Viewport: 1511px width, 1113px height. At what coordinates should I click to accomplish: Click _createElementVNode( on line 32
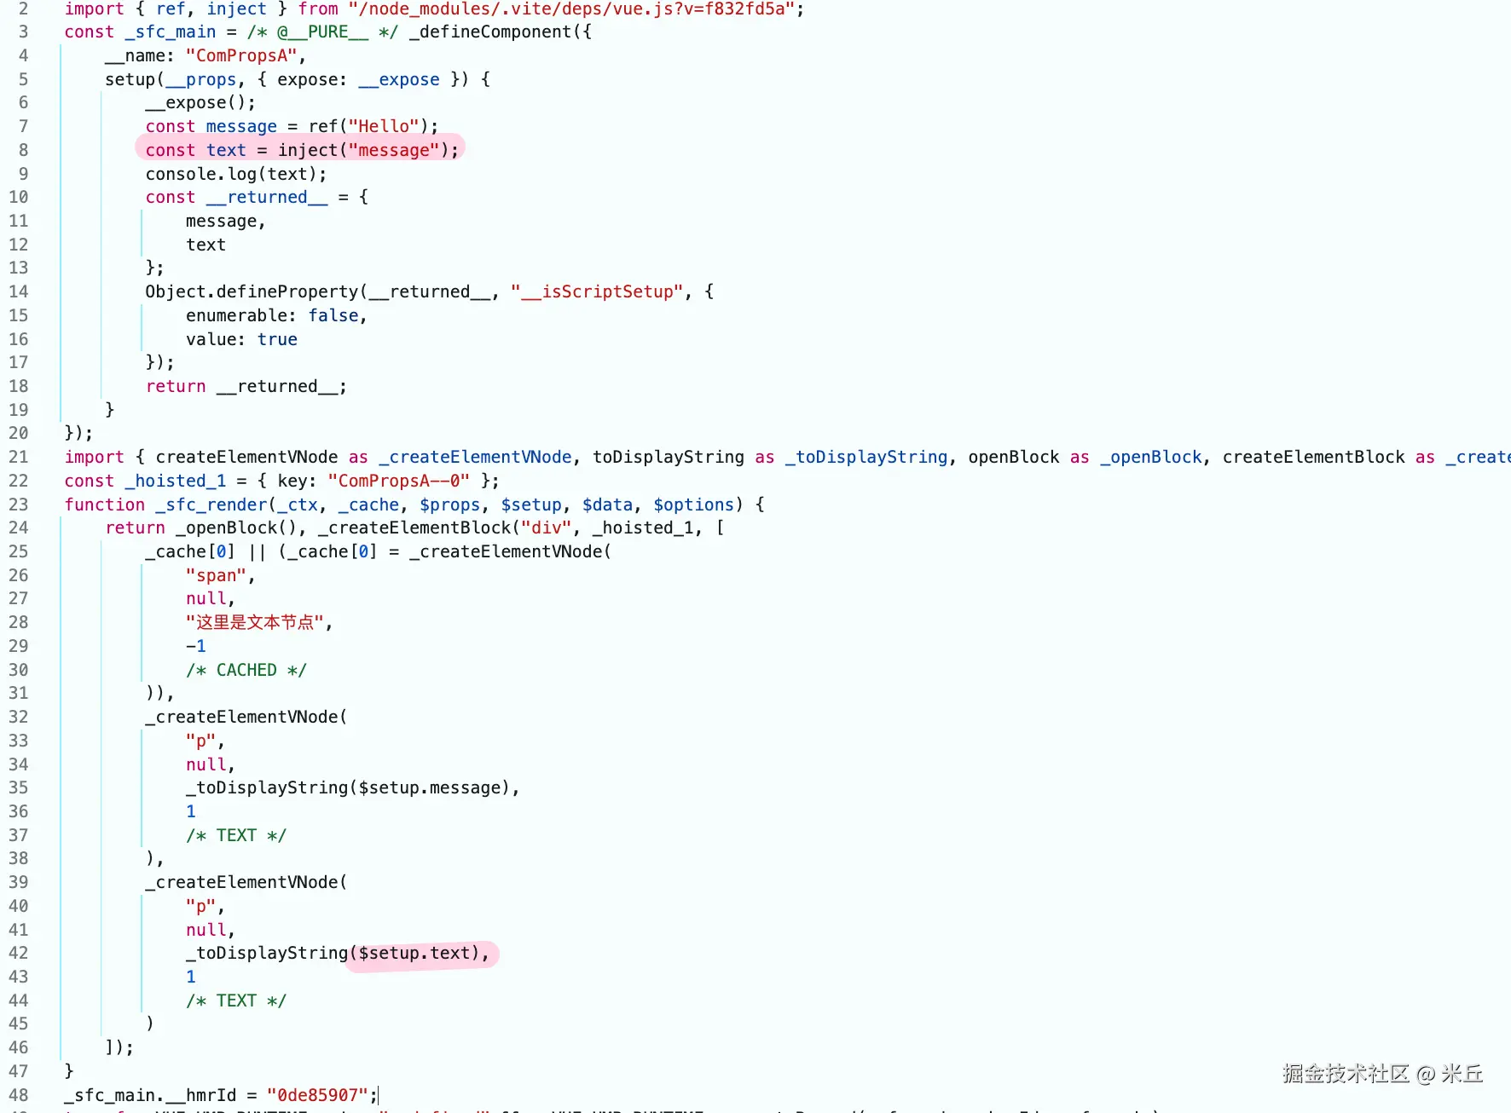[246, 717]
